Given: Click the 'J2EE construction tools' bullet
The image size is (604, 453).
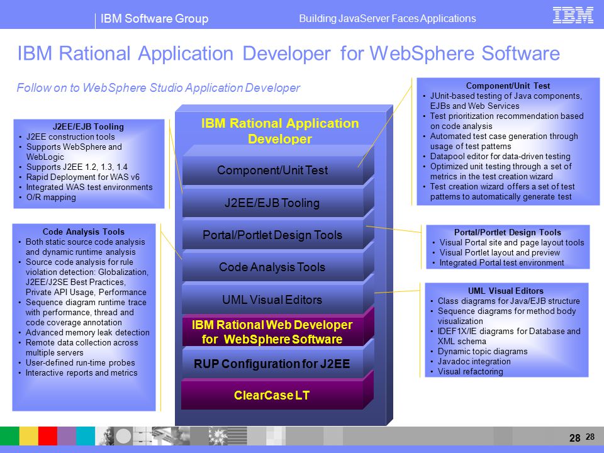Looking at the screenshot, I should pos(70,137).
